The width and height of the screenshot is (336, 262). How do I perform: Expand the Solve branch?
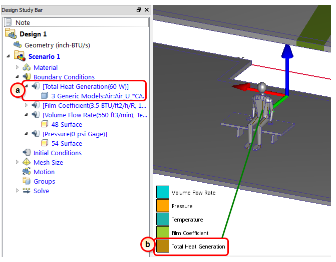coord(17,190)
